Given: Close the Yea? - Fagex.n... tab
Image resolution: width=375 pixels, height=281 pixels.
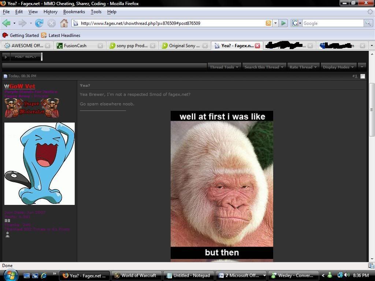Looking at the screenshot, I should [257, 46].
